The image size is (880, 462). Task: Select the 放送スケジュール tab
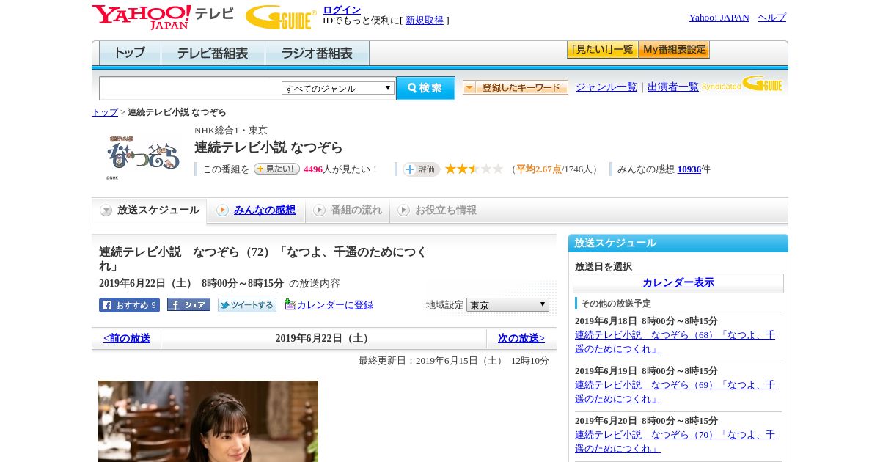click(150, 210)
